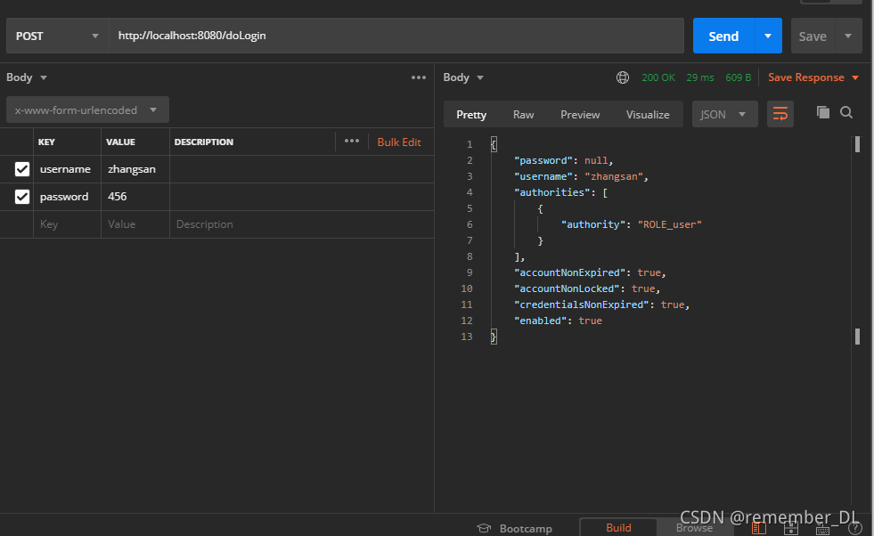Click the VALUE column header
The width and height of the screenshot is (874, 536).
click(120, 142)
